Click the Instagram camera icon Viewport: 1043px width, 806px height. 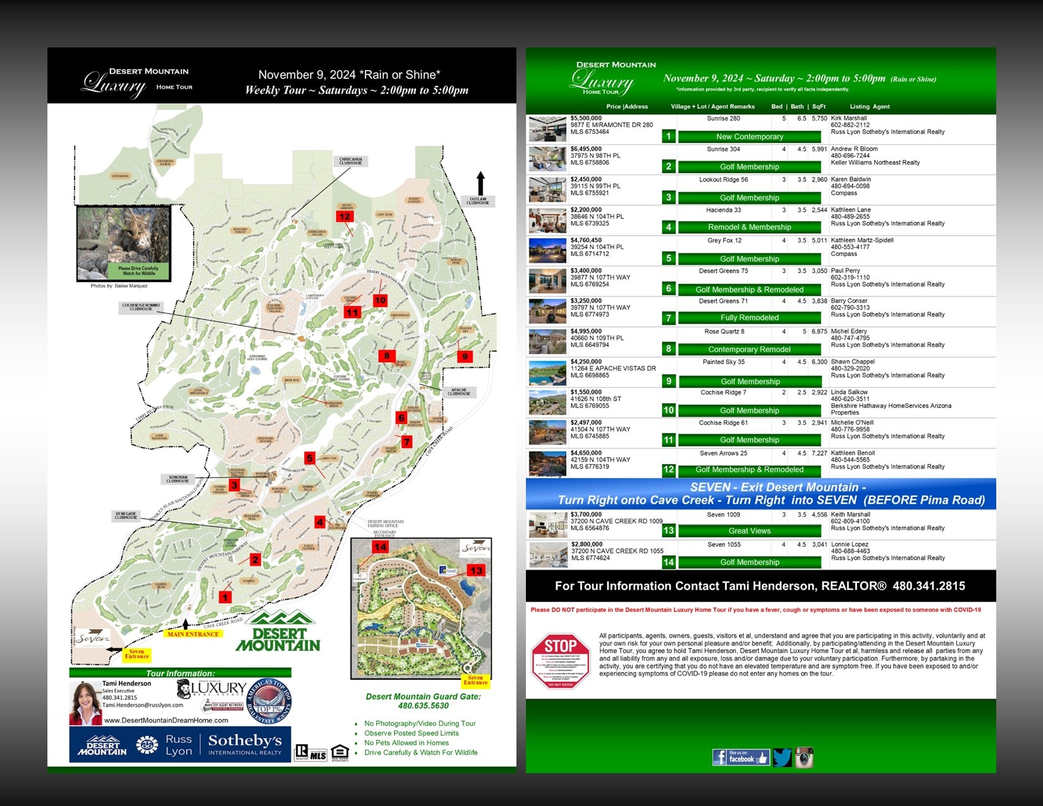point(804,757)
